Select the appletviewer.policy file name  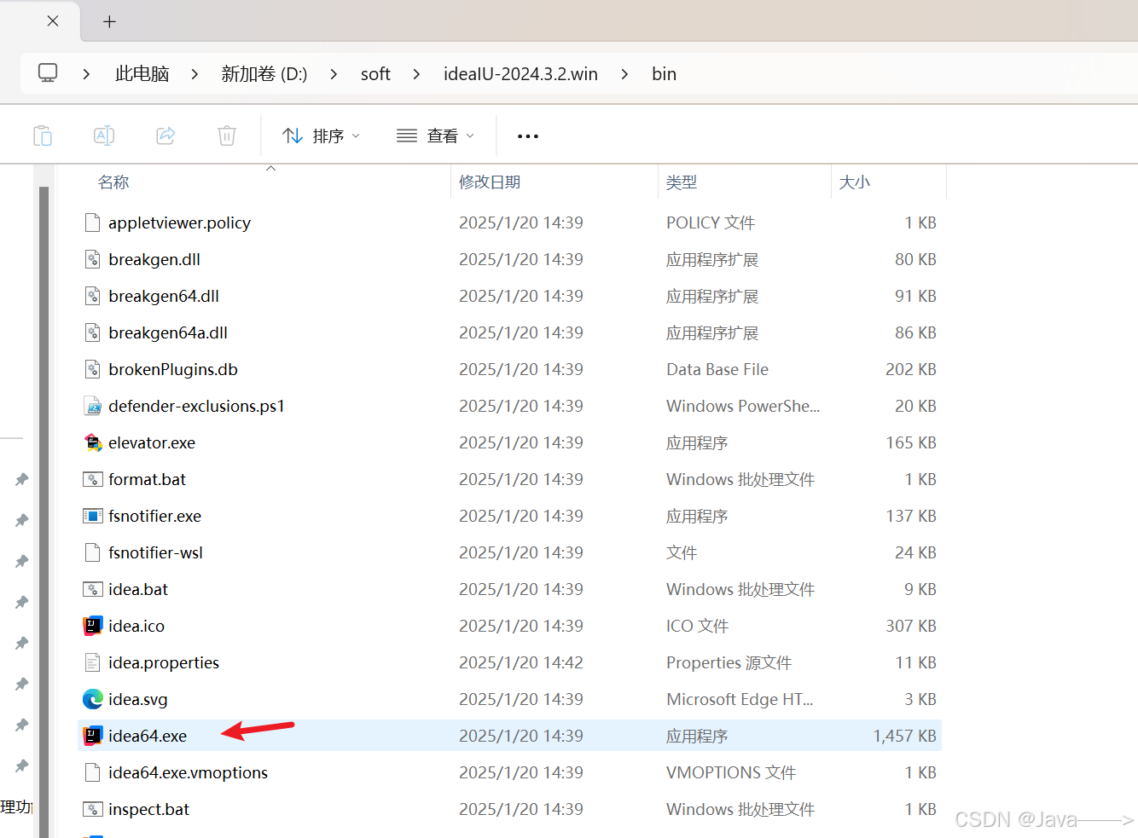[x=179, y=223]
